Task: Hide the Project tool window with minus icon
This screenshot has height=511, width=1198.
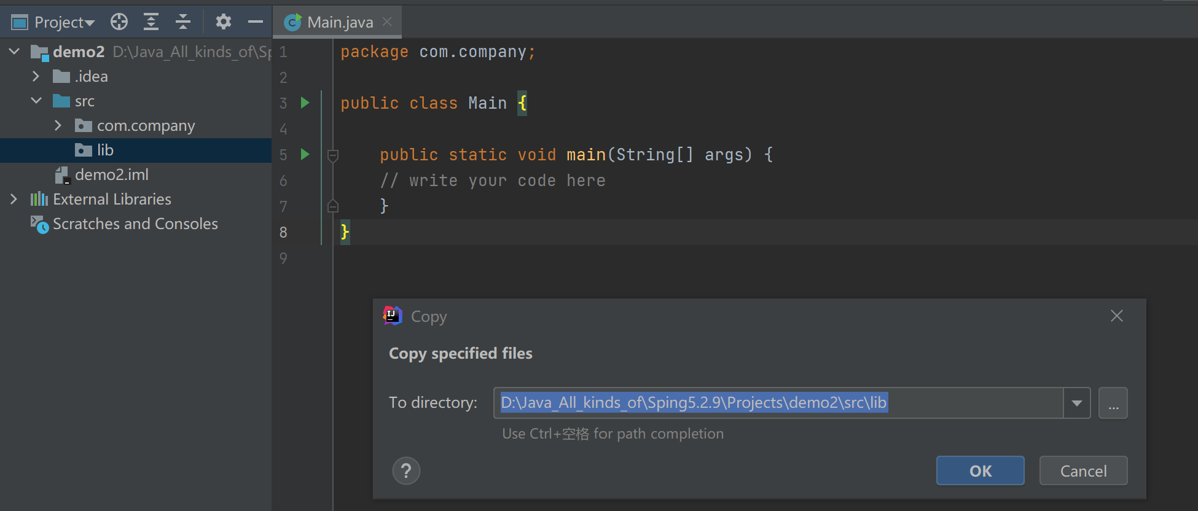Action: pos(256,22)
